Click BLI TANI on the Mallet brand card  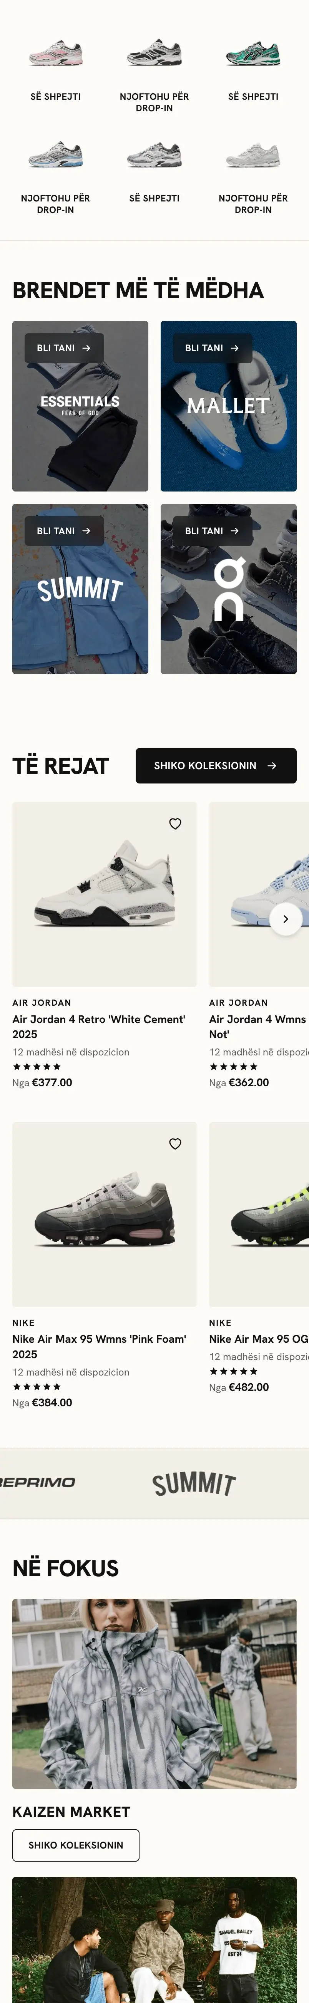212,348
